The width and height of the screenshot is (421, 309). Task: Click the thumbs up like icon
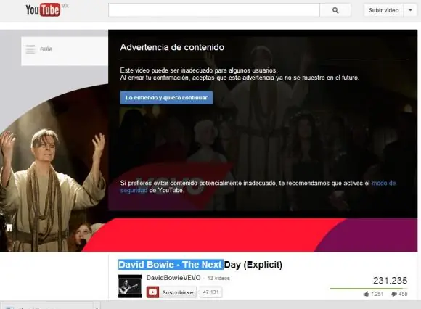[366, 294]
